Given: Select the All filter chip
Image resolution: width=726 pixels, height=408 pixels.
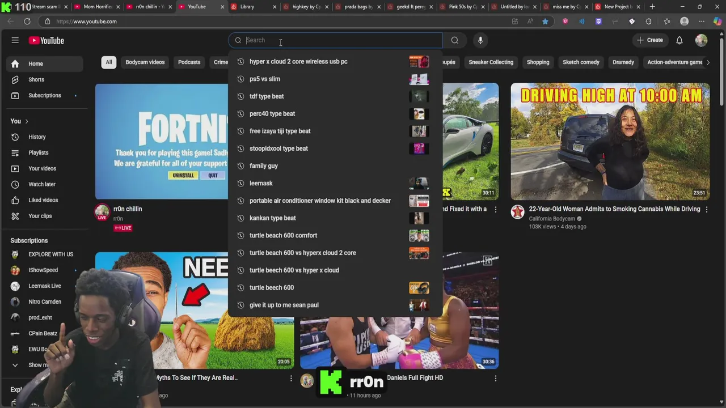Looking at the screenshot, I should click(109, 62).
